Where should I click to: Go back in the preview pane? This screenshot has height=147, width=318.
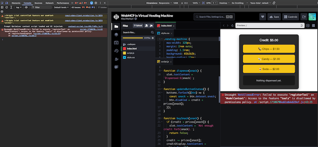[x=224, y=25]
